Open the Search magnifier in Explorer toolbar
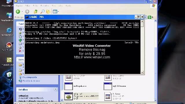This screenshot has height=104, width=185. click(42, 12)
